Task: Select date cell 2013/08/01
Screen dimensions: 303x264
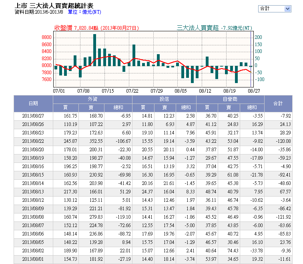Action: click(33, 259)
